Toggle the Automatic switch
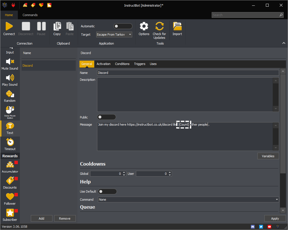Viewport: 288px width, 230px height. tap(123, 26)
